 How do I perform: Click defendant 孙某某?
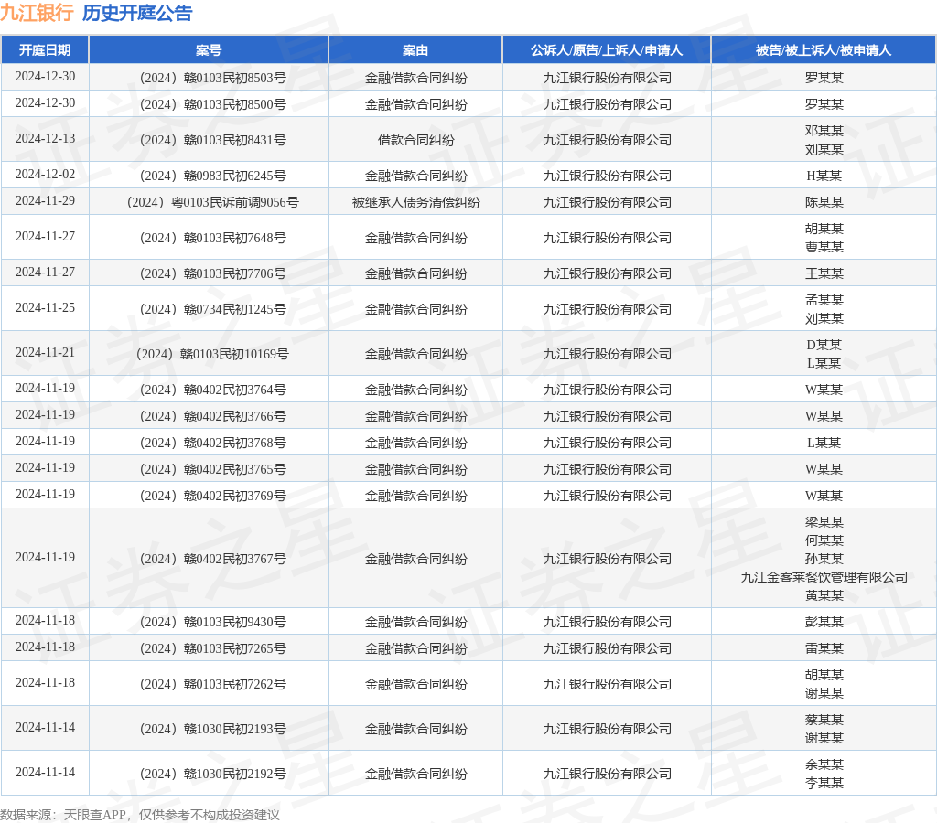click(x=824, y=559)
